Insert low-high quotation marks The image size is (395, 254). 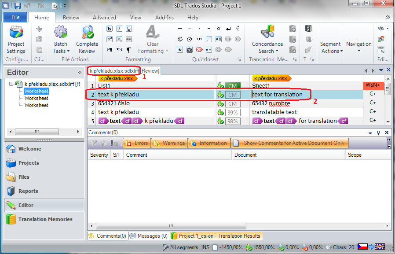click(209, 39)
